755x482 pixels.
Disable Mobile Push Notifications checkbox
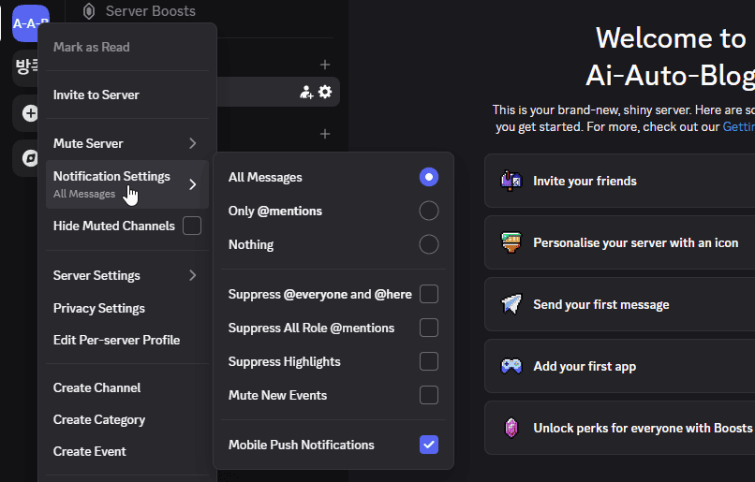[428, 445]
